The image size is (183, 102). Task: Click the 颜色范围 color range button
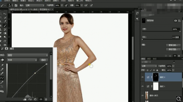(x=173, y=50)
